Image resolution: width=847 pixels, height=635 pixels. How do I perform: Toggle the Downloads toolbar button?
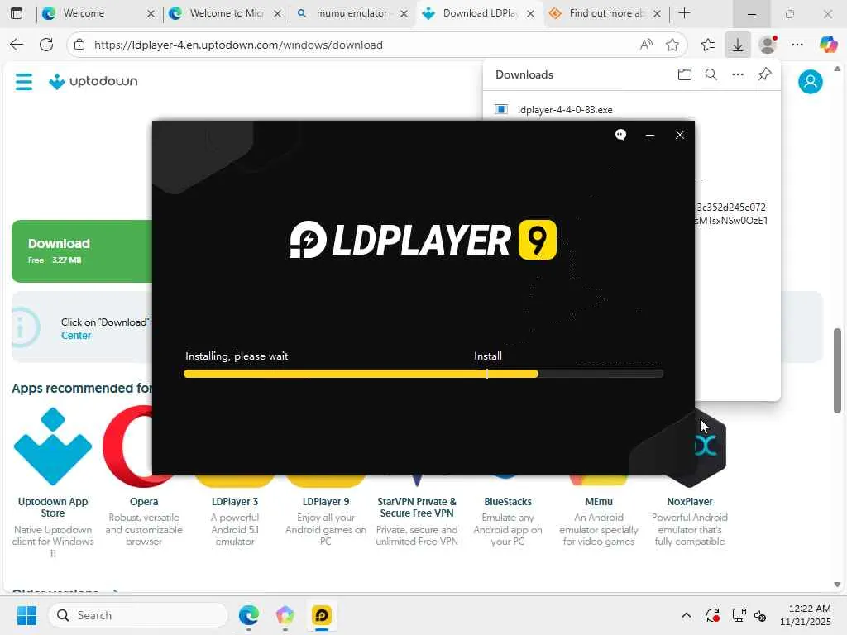(737, 45)
